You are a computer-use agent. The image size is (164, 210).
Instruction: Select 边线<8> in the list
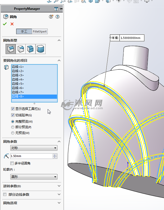click(34, 96)
